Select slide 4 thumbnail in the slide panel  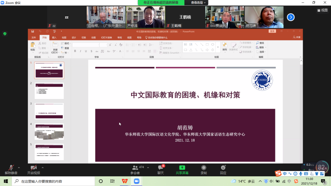pos(49,132)
